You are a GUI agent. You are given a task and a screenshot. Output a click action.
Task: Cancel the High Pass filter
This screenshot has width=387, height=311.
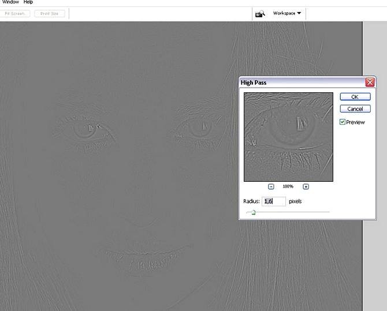[x=355, y=108]
